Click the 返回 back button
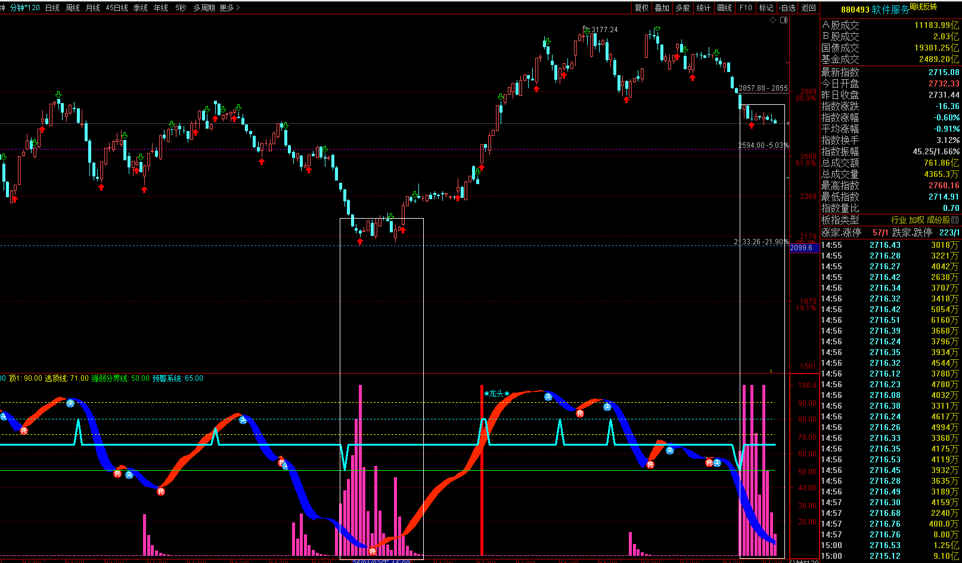The width and height of the screenshot is (962, 563). [x=809, y=8]
